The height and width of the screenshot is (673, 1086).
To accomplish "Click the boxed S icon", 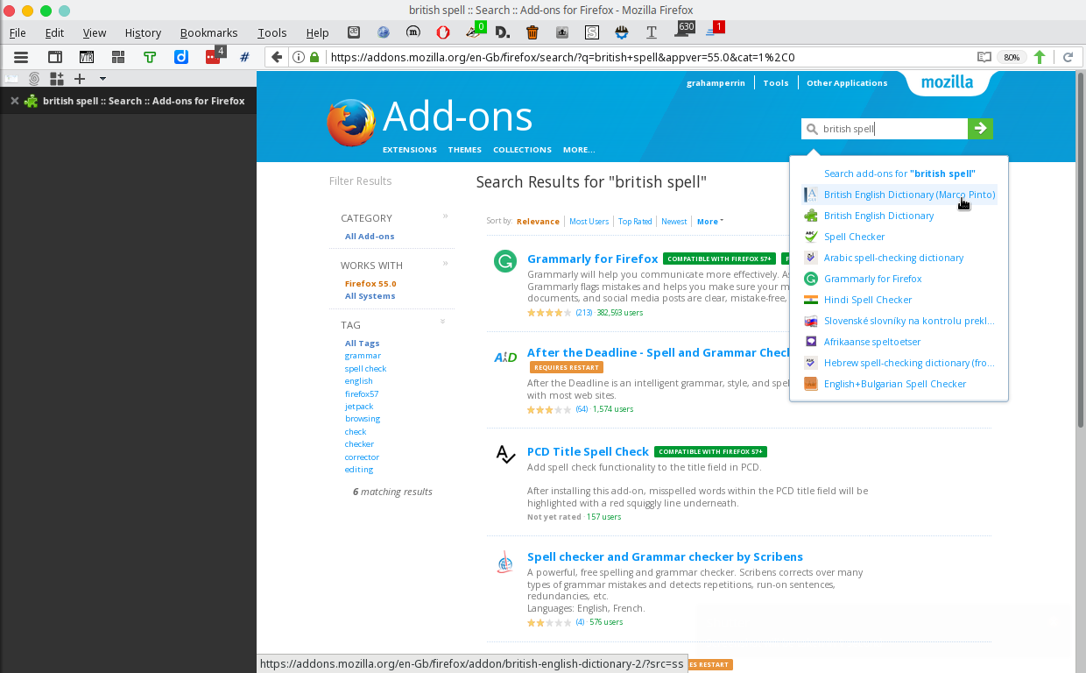I will click(x=592, y=32).
